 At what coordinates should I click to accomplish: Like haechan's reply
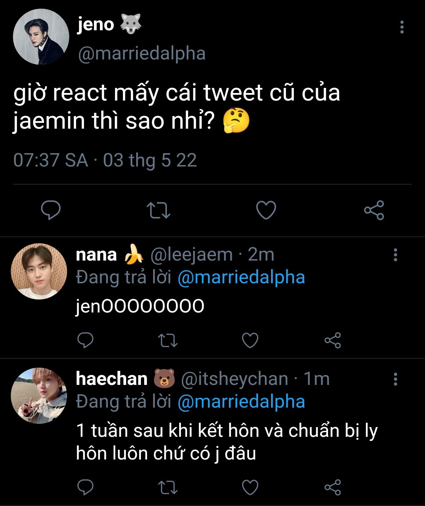(x=250, y=487)
